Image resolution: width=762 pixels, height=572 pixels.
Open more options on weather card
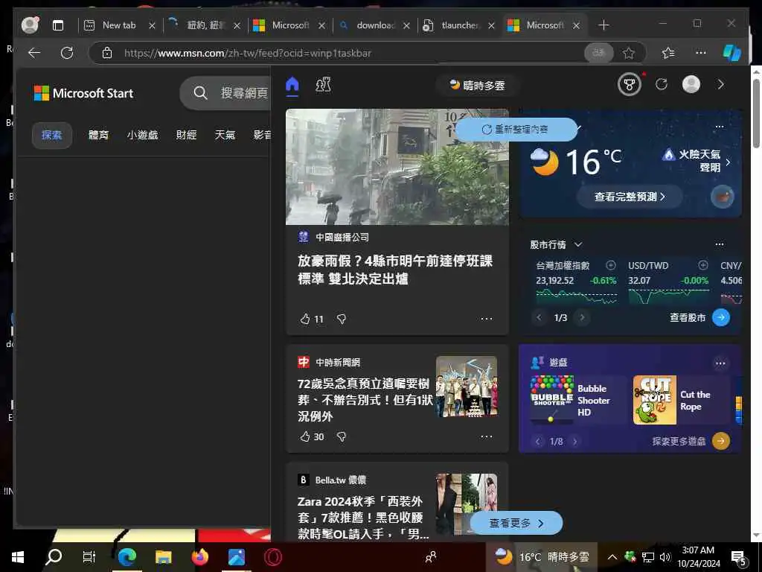(x=720, y=127)
